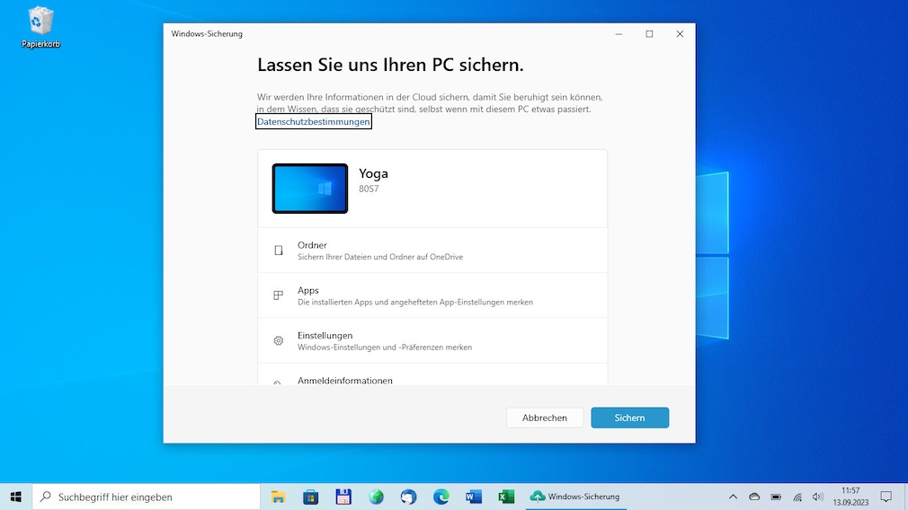Open Excel from the taskbar
The height and width of the screenshot is (510, 908).
506,497
